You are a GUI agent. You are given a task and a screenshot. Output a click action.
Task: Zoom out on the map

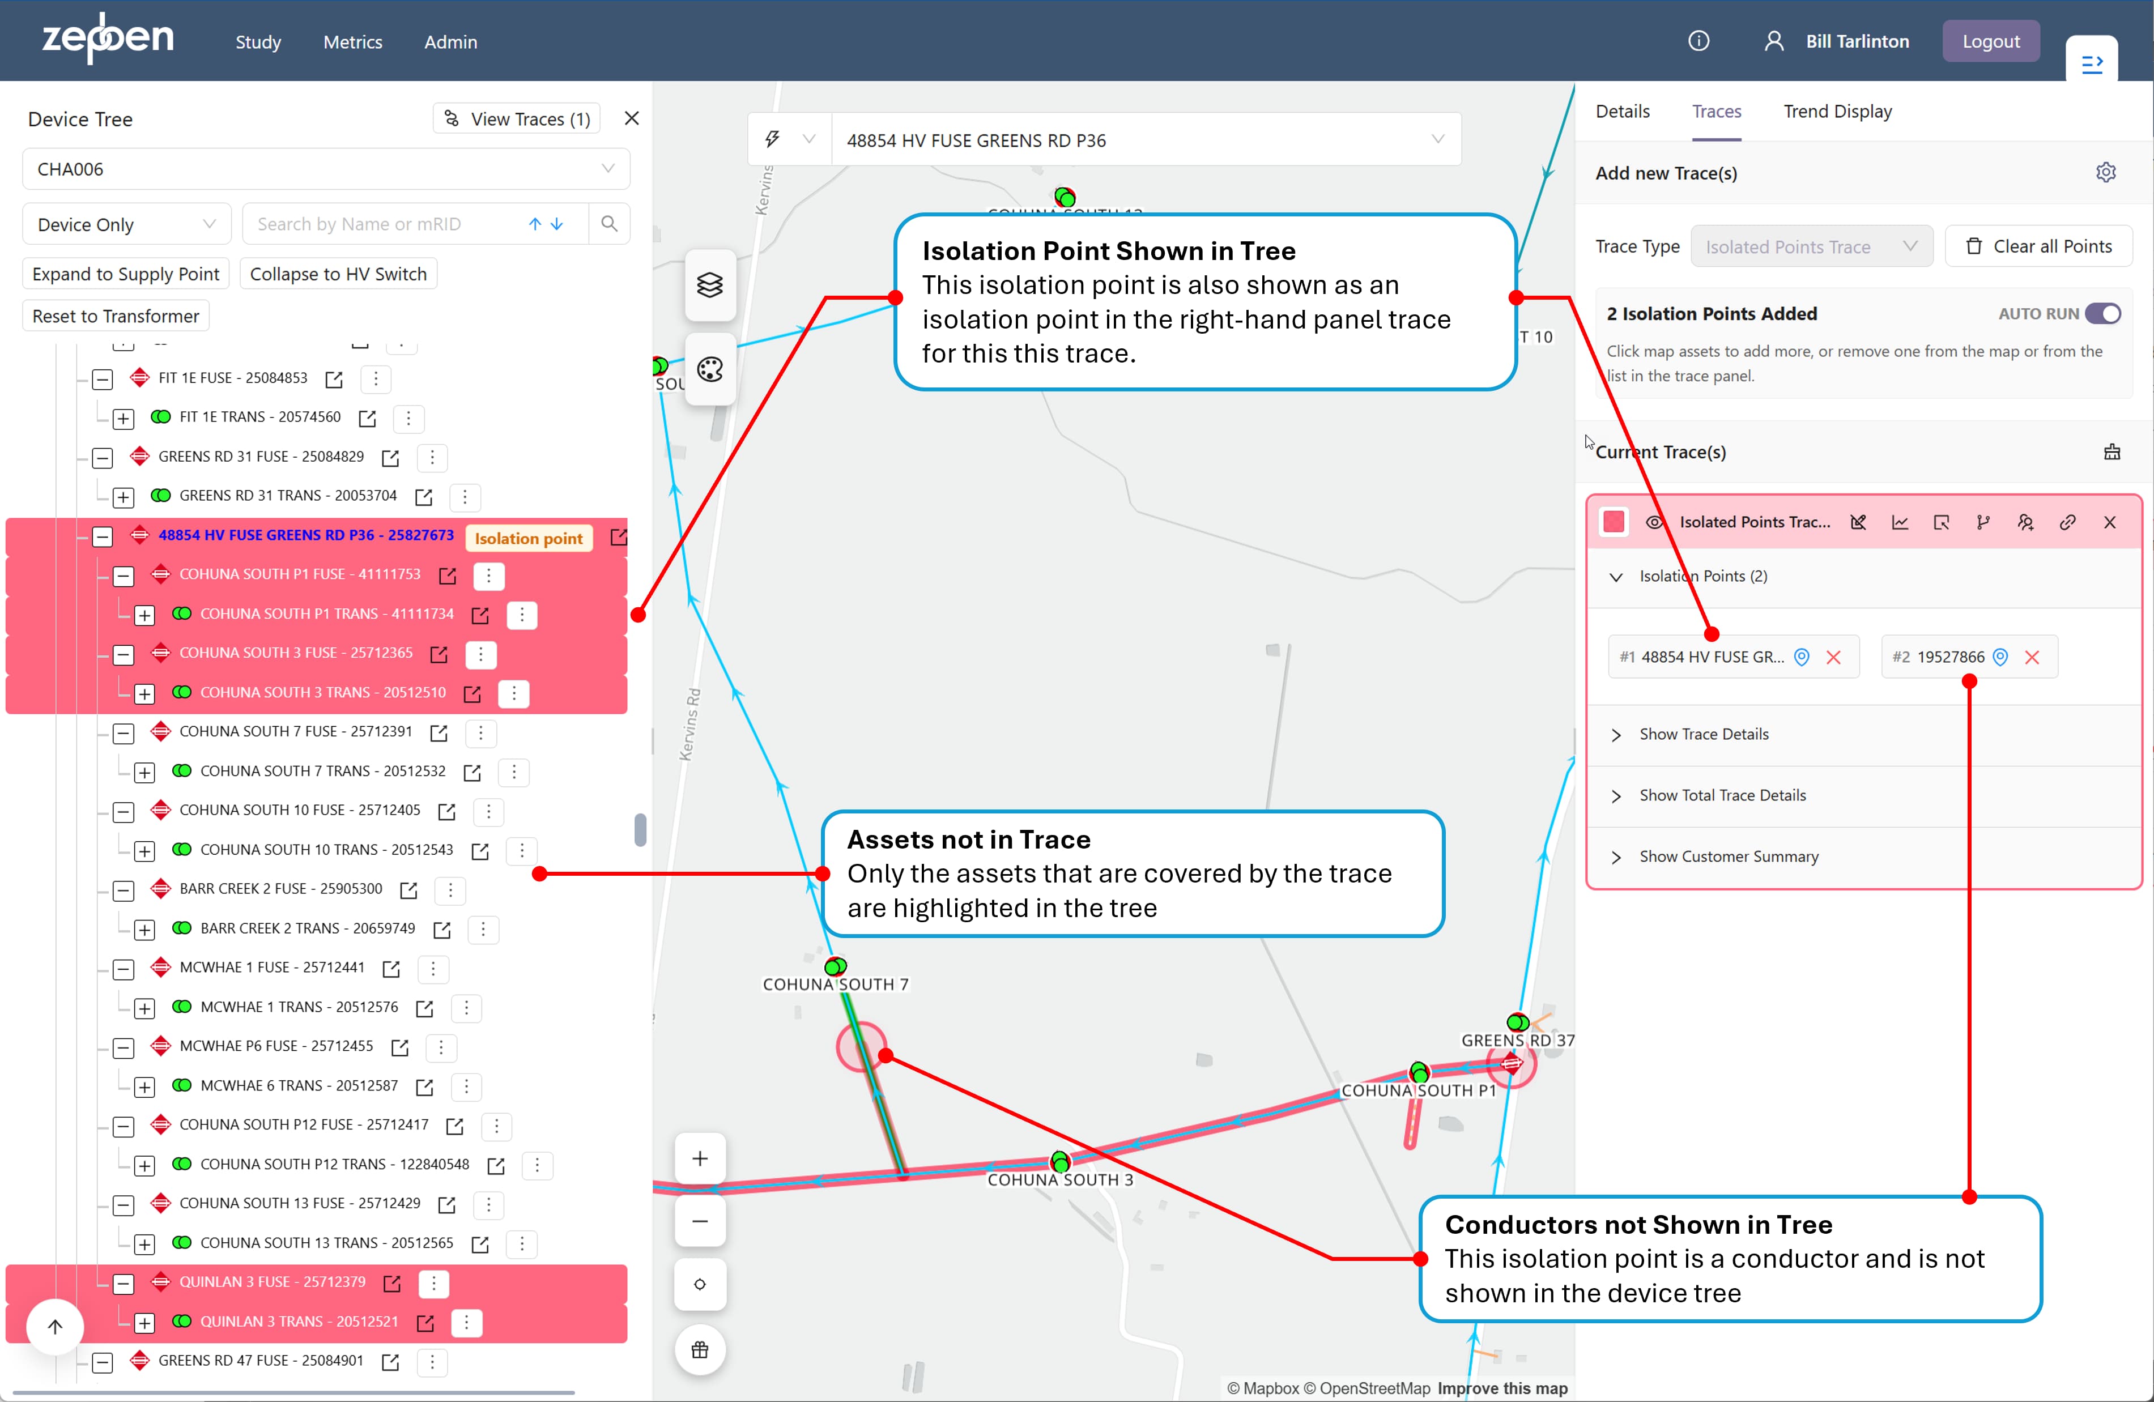tap(700, 1221)
